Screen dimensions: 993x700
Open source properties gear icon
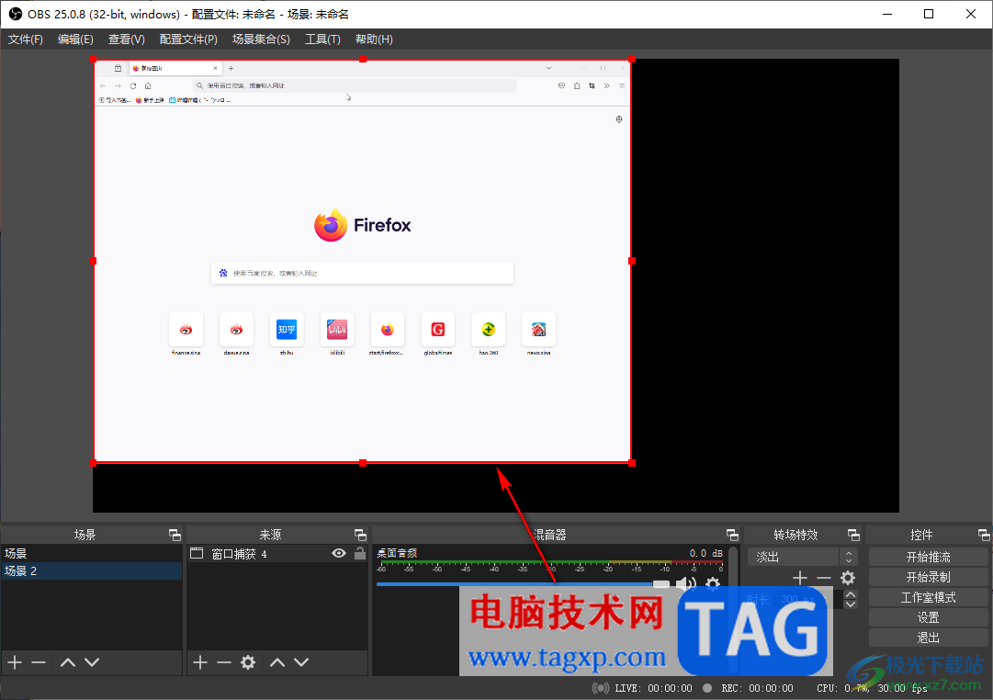(248, 662)
